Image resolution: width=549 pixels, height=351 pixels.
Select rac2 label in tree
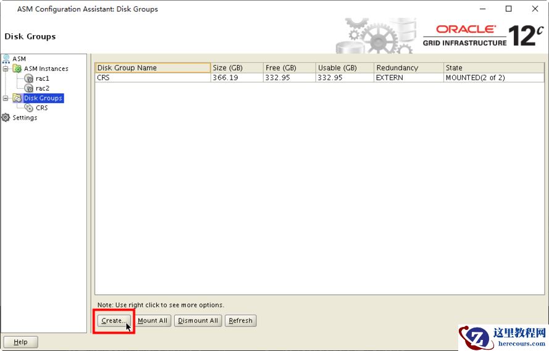[43, 88]
